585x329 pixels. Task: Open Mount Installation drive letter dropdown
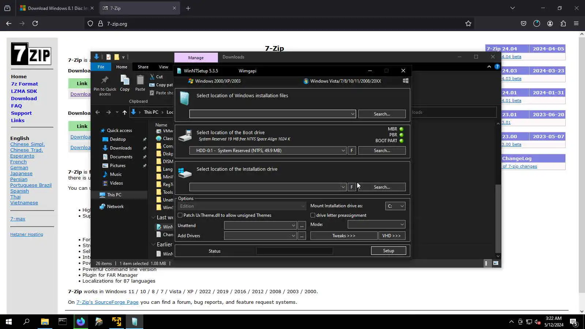[x=395, y=206]
